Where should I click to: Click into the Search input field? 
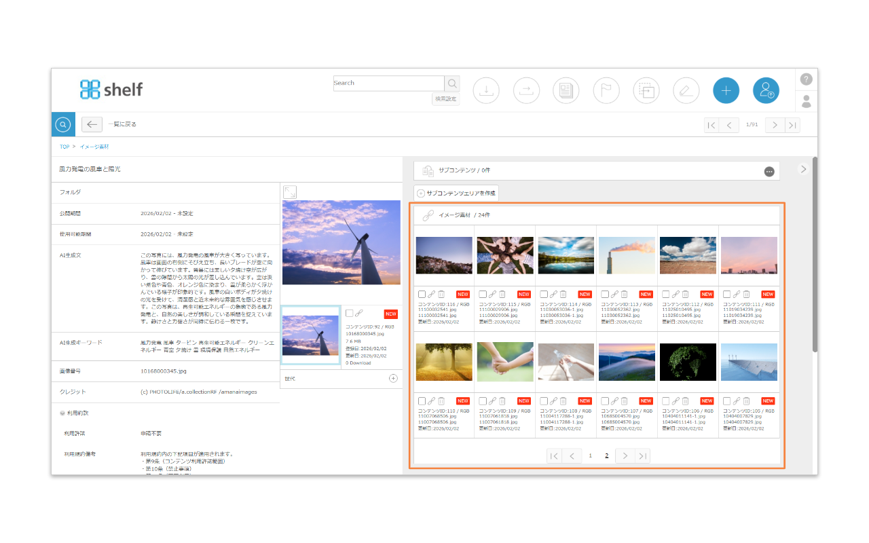tap(388, 83)
